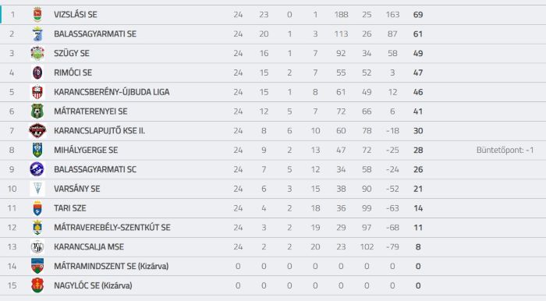Click the Karancsberény-Újbuda Liga crest

(x=37, y=92)
